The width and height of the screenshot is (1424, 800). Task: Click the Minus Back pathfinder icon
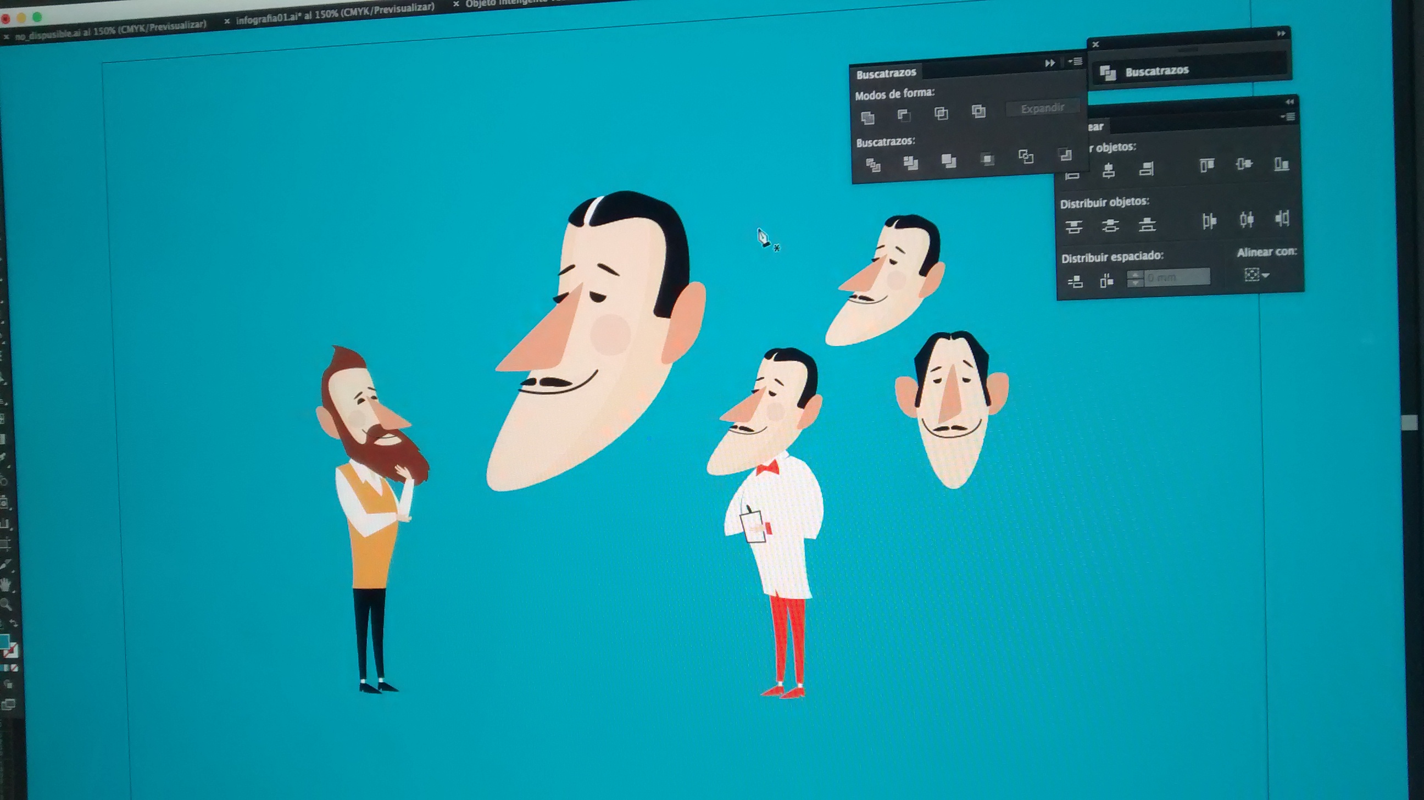click(x=1065, y=155)
